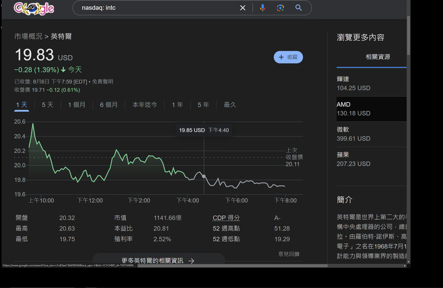
Task: Open 更多英特爾的相關資訊 button
Action: pyautogui.click(x=158, y=260)
